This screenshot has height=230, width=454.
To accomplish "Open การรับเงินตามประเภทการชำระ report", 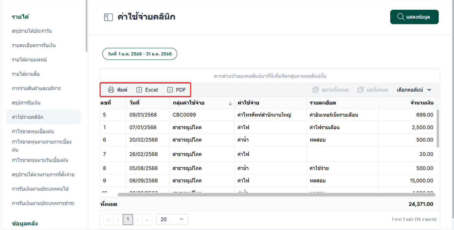I will tap(43, 203).
